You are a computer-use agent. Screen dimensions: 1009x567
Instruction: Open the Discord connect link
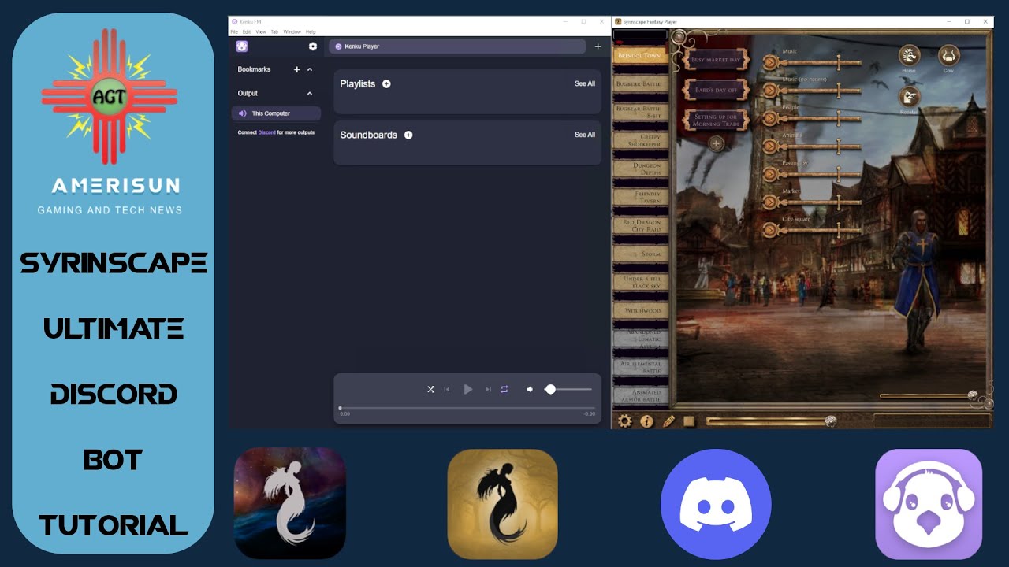tap(267, 132)
